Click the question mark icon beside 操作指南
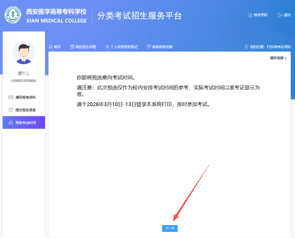Image resolution: width=295 pixels, height=238 pixels. point(285,58)
